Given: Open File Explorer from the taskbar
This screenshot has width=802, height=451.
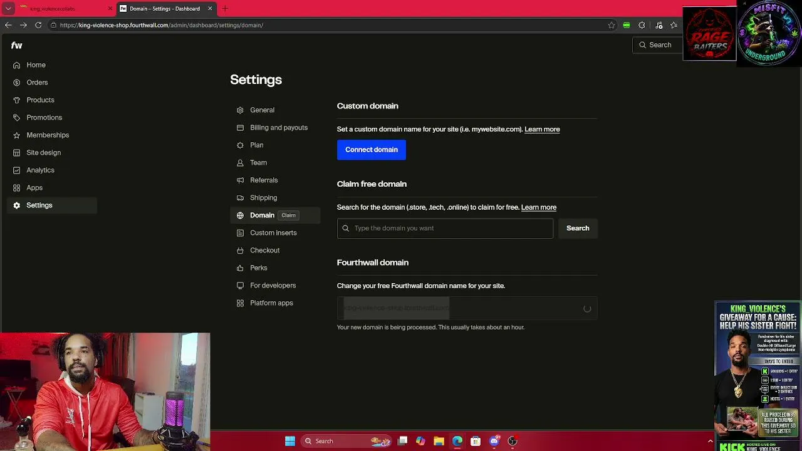Looking at the screenshot, I should click(x=439, y=441).
